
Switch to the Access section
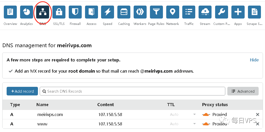tap(91, 12)
